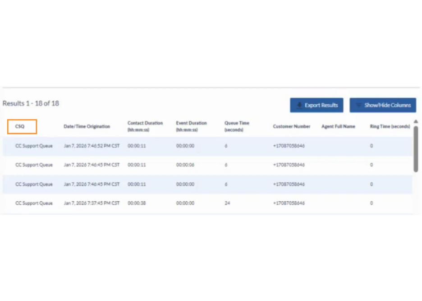This screenshot has width=422, height=301.
Task: Click the scrollbar up arrow
Action: (415, 121)
